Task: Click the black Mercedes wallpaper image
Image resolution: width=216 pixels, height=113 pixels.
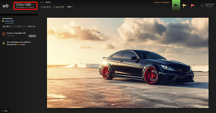Action: click(128, 63)
